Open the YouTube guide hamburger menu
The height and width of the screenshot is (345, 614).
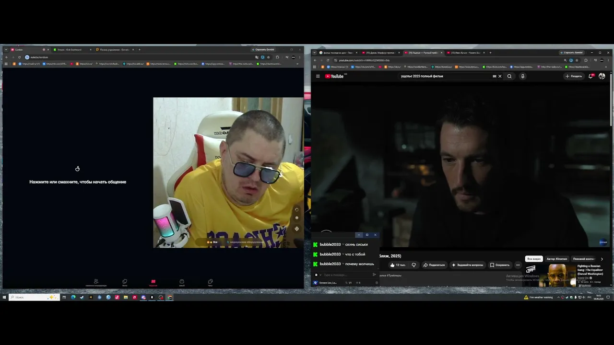click(318, 76)
